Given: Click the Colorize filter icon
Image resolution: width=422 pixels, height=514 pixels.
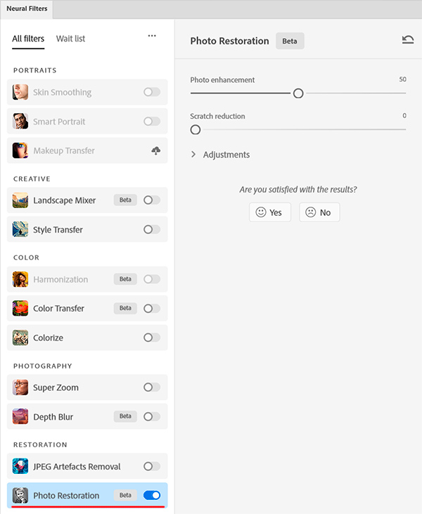Looking at the screenshot, I should tap(20, 338).
